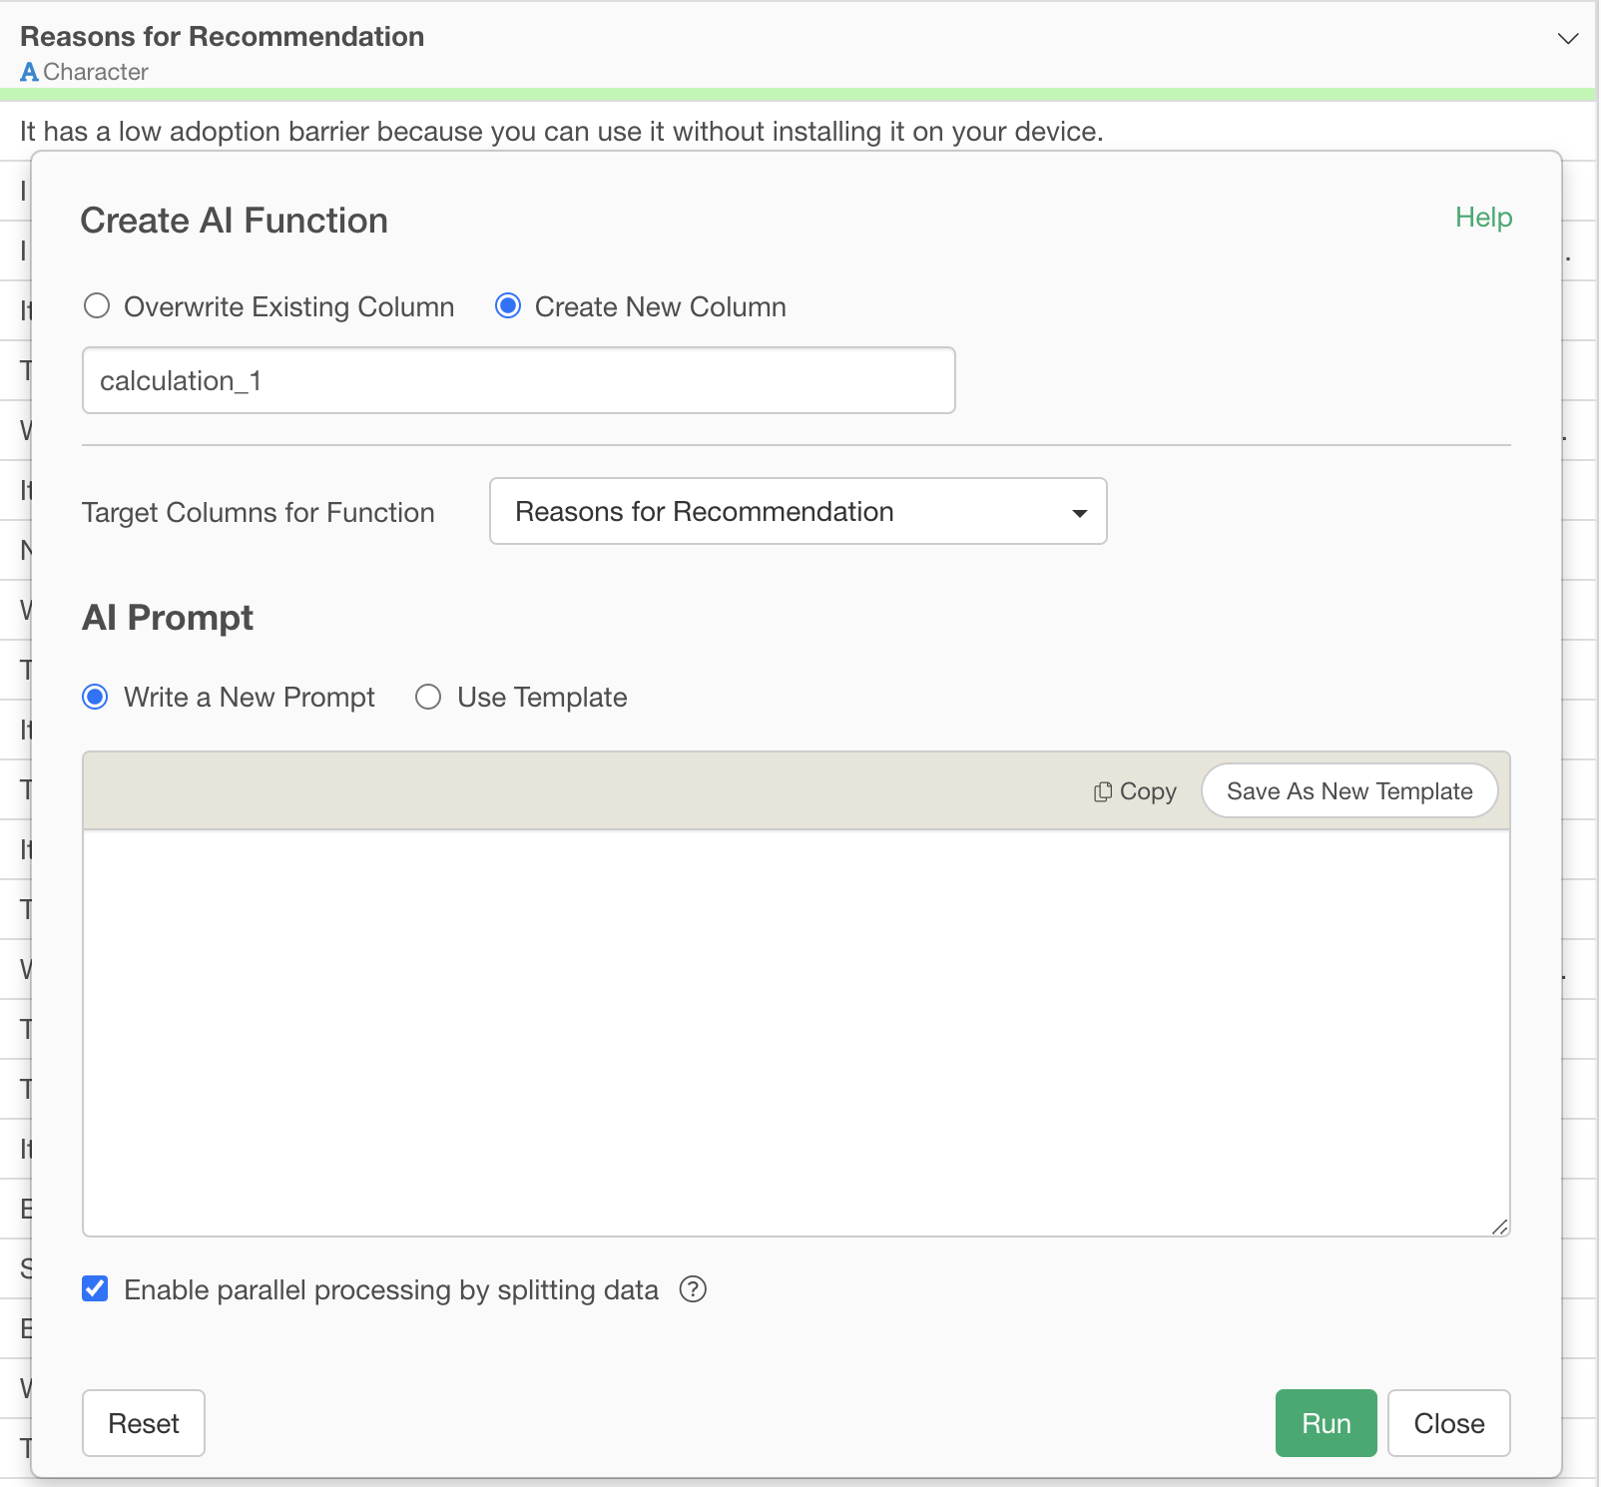1601x1487 pixels.
Task: Click the prompt text area resize handle
Action: [x=1499, y=1227]
